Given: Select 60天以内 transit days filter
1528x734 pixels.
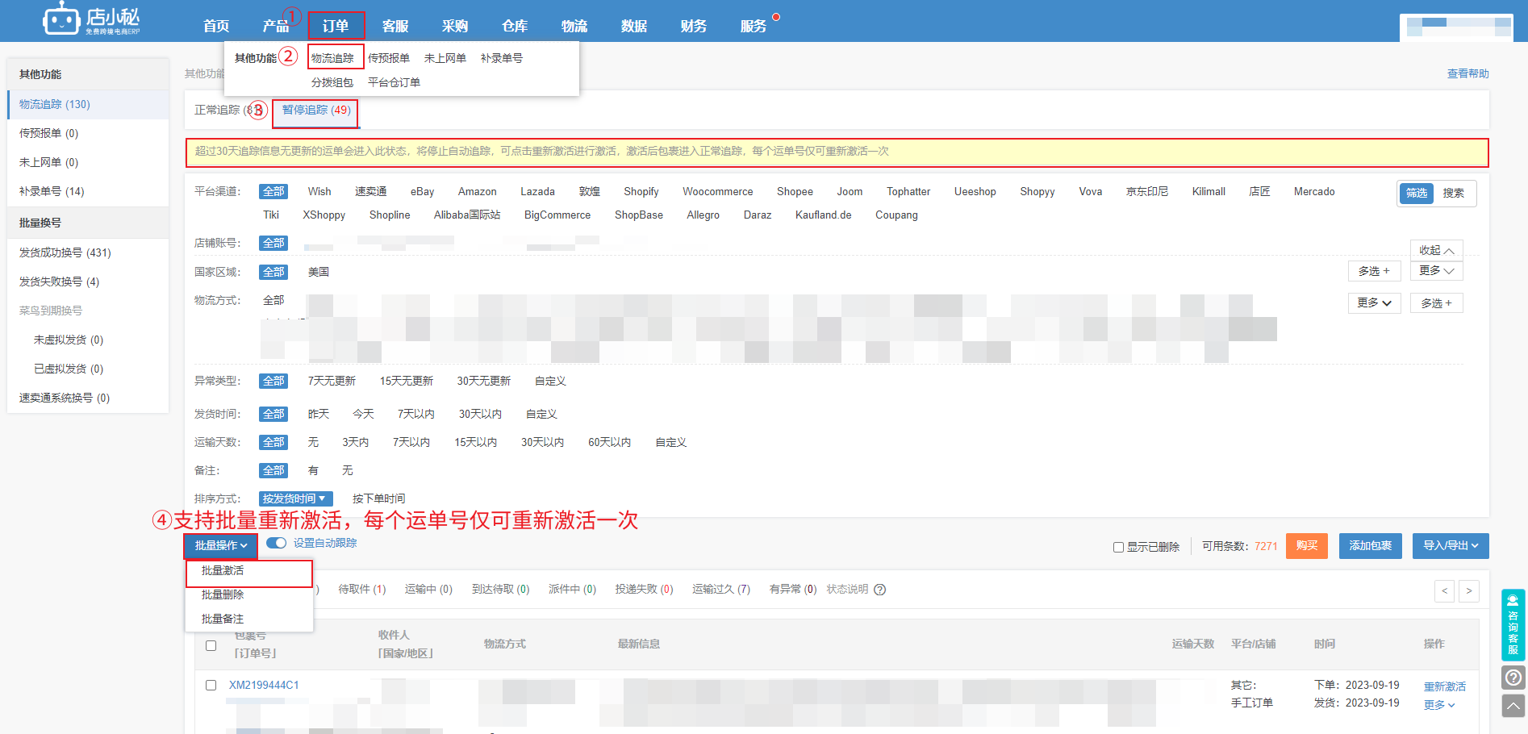Looking at the screenshot, I should (609, 442).
